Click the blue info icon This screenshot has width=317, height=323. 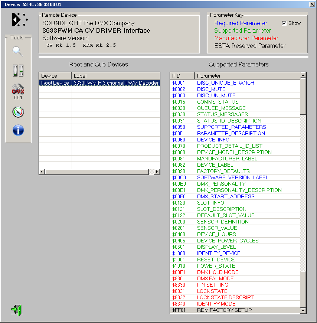pyautogui.click(x=18, y=130)
